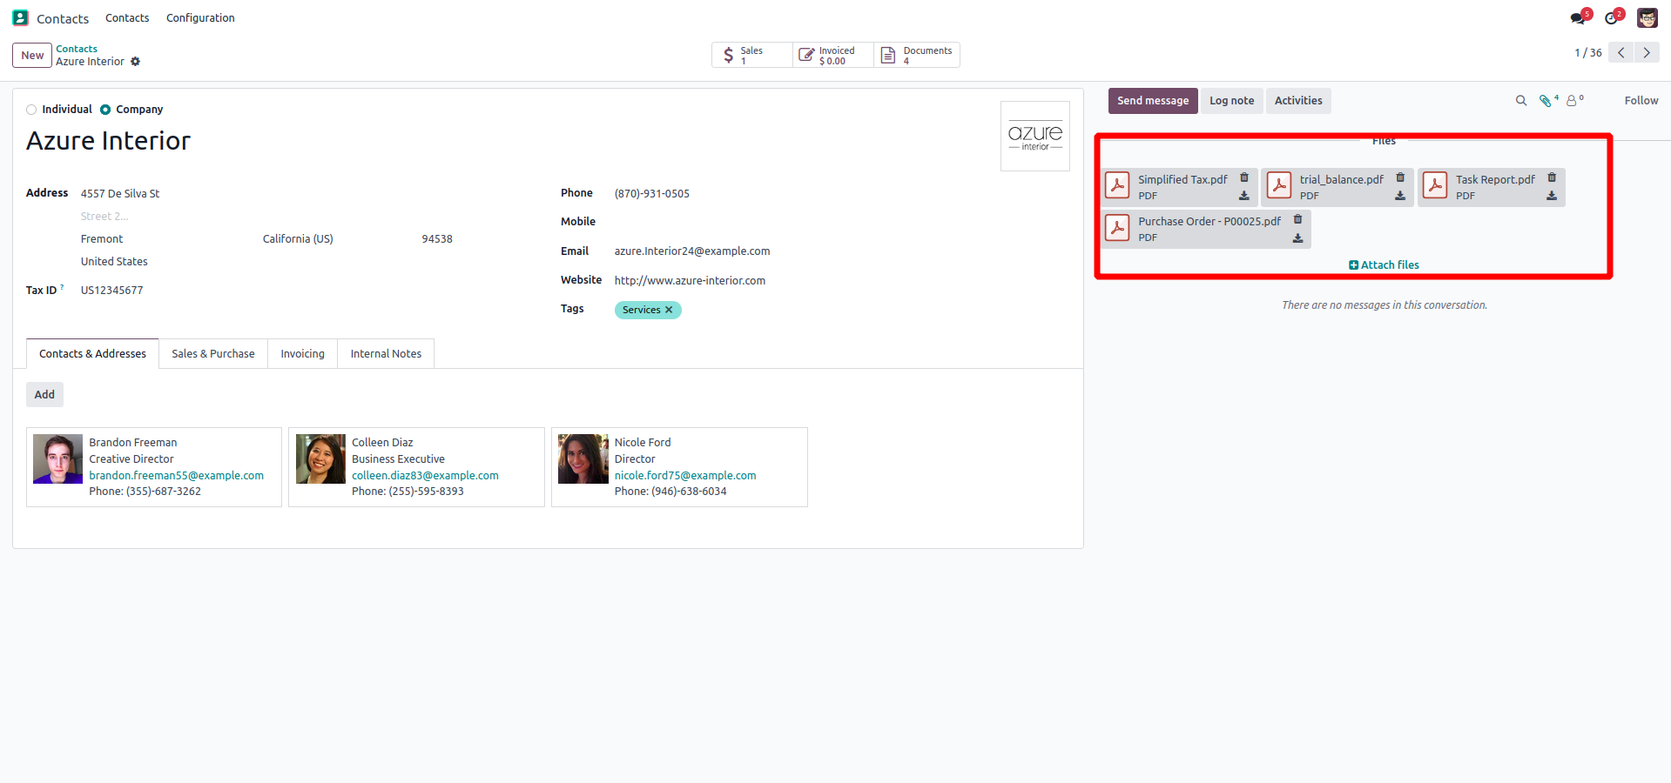Click the Street 2 address field
The height and width of the screenshot is (783, 1671).
[266, 217]
